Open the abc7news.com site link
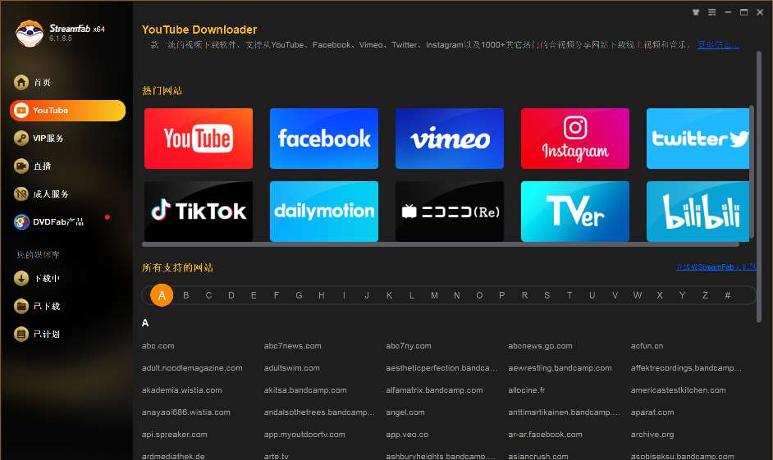The image size is (773, 460). (x=293, y=346)
